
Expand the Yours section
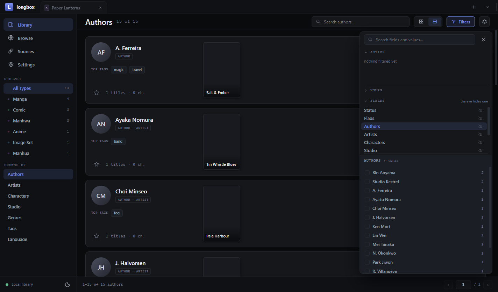click(x=373, y=90)
